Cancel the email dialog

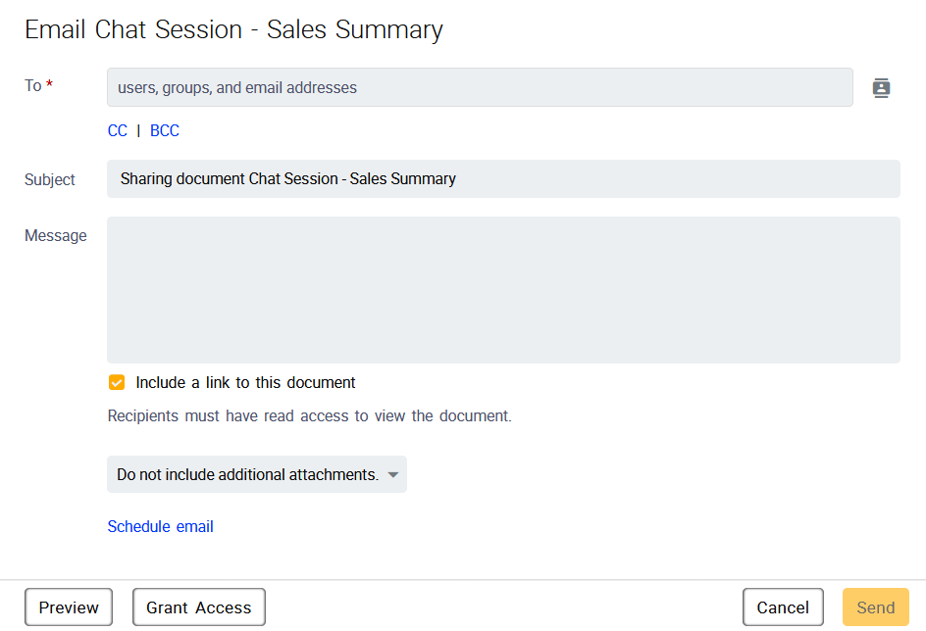click(782, 607)
